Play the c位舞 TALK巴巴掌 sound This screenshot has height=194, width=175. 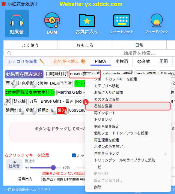[x=55, y=83]
